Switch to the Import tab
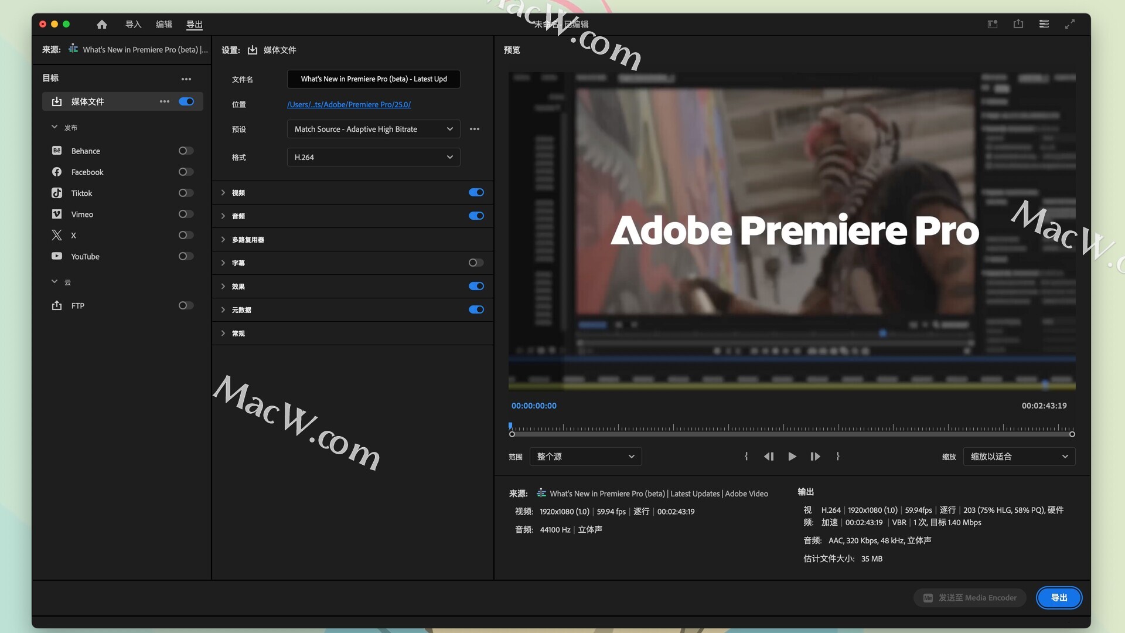This screenshot has height=633, width=1125. point(134,24)
